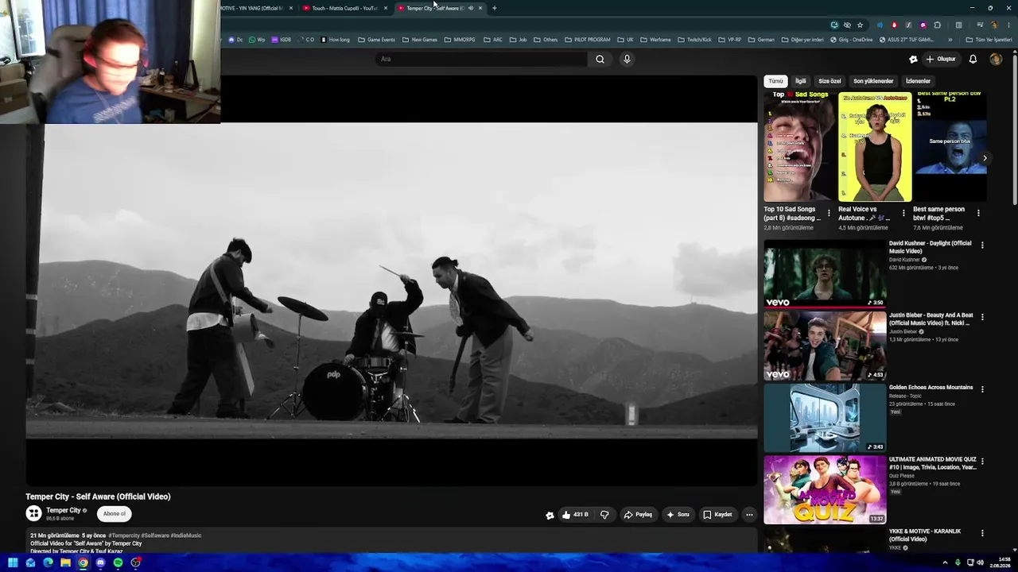Image resolution: width=1018 pixels, height=572 pixels.
Task: Expand the New Games bookmark folder
Action: click(419, 40)
